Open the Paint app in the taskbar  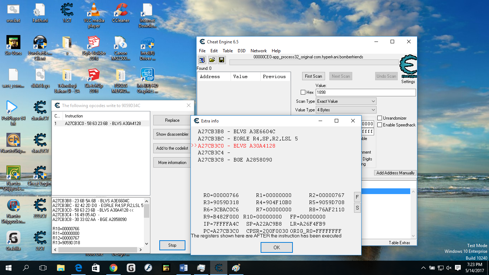coord(236,267)
